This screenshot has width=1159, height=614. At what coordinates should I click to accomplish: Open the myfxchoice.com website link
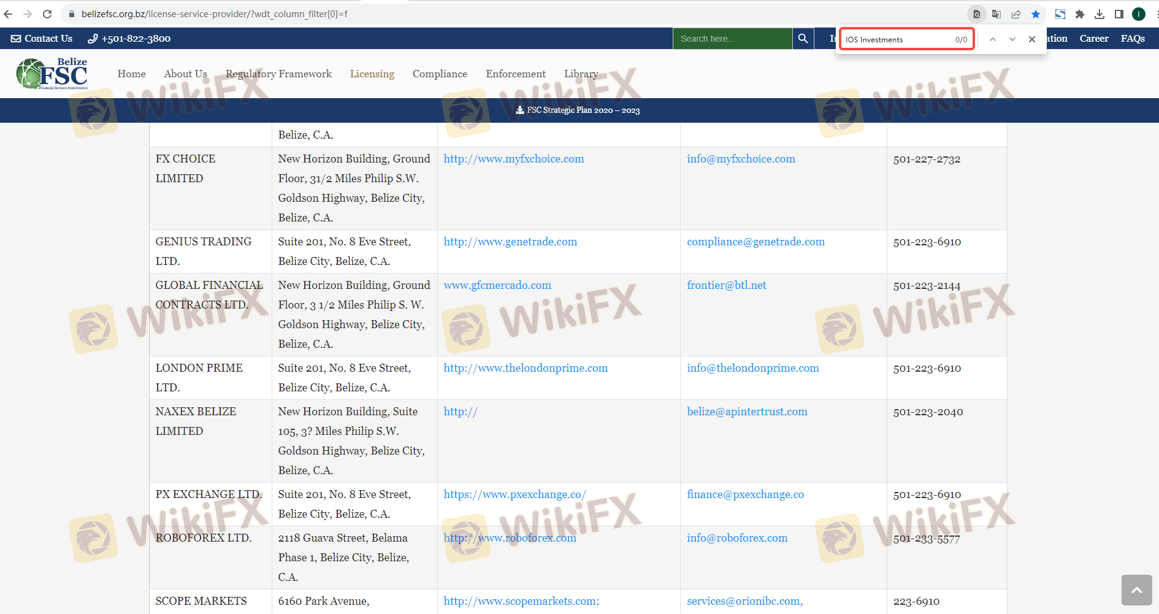[513, 159]
